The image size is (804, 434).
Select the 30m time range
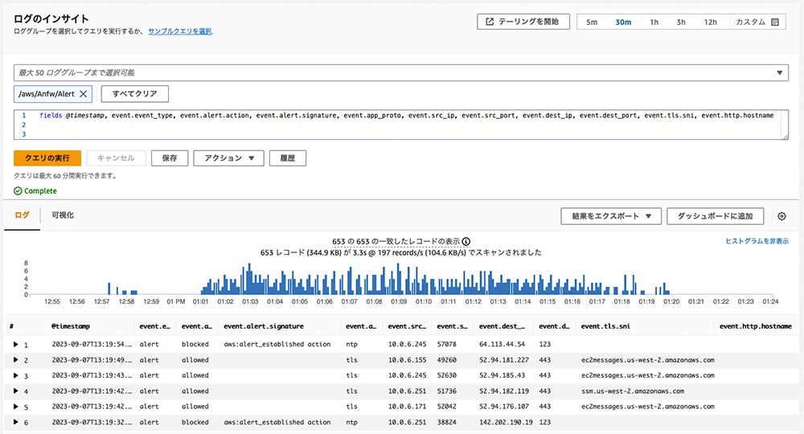point(623,22)
